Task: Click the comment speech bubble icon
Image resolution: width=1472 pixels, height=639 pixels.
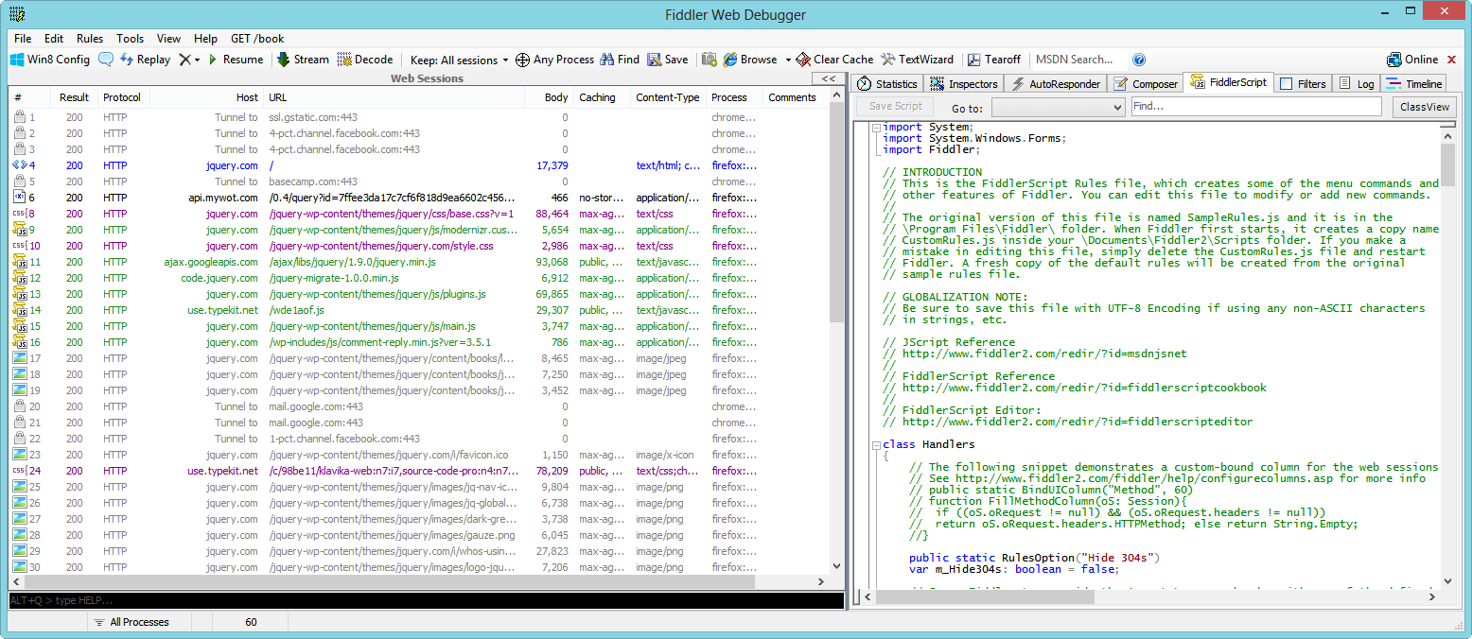Action: pyautogui.click(x=106, y=60)
